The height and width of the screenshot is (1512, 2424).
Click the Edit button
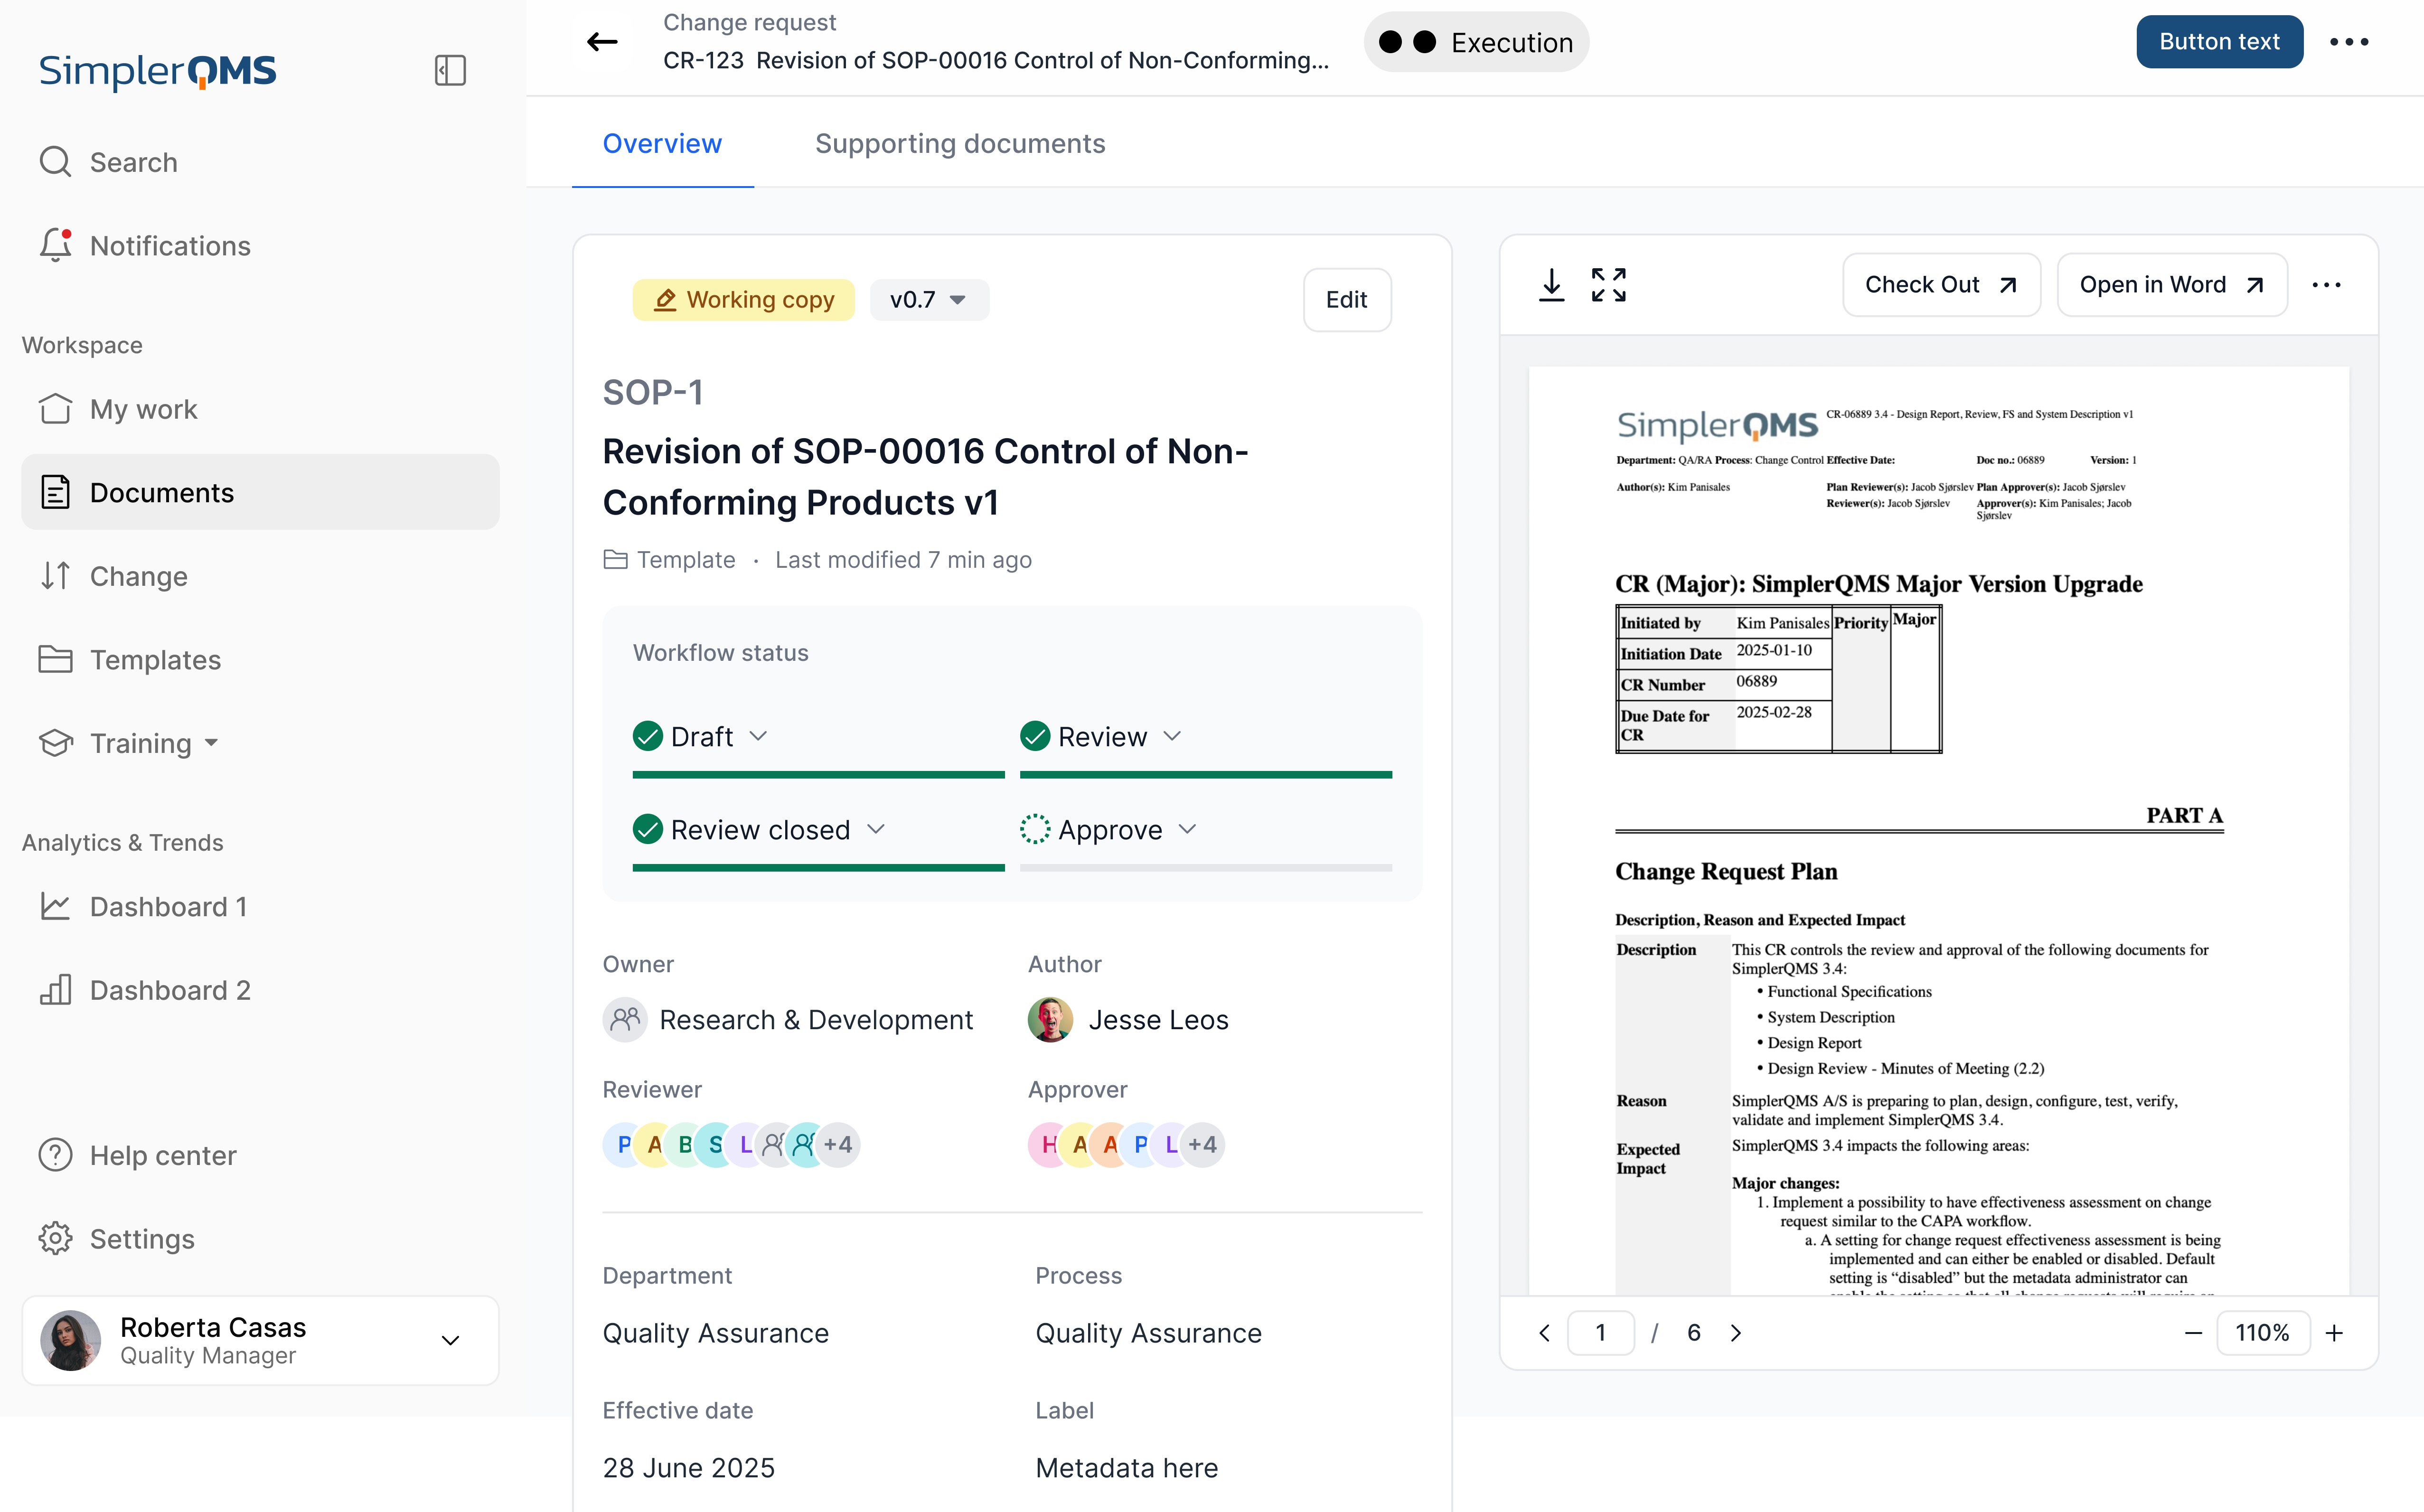coord(1346,300)
